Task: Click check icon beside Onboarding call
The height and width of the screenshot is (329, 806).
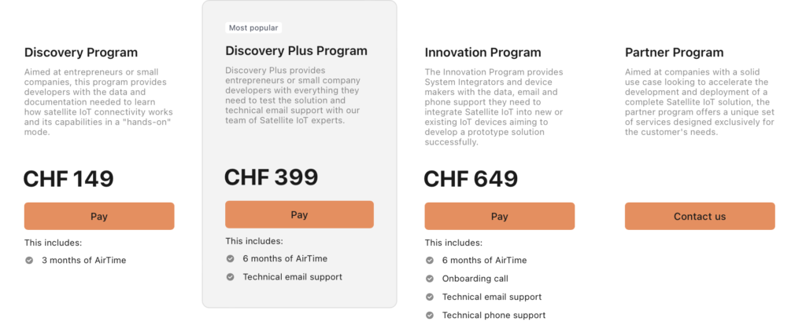Action: click(x=430, y=279)
